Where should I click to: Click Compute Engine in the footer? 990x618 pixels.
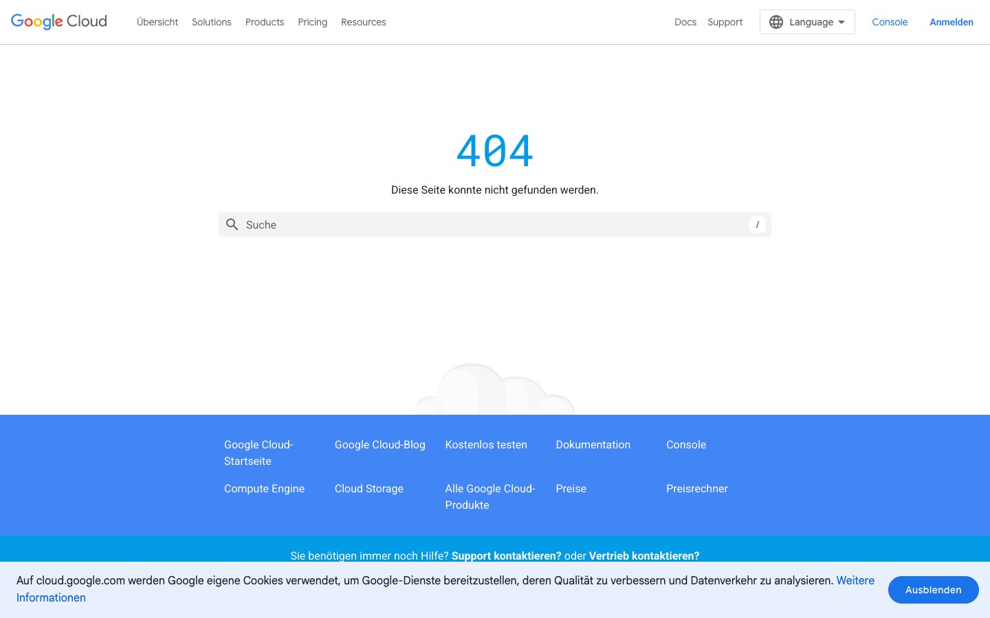click(x=264, y=488)
